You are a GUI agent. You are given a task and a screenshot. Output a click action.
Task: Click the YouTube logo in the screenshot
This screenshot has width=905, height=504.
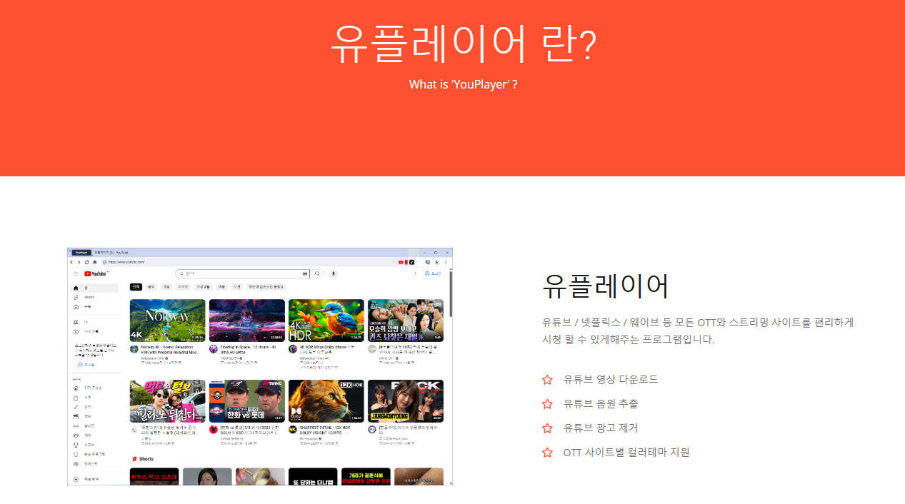(95, 273)
